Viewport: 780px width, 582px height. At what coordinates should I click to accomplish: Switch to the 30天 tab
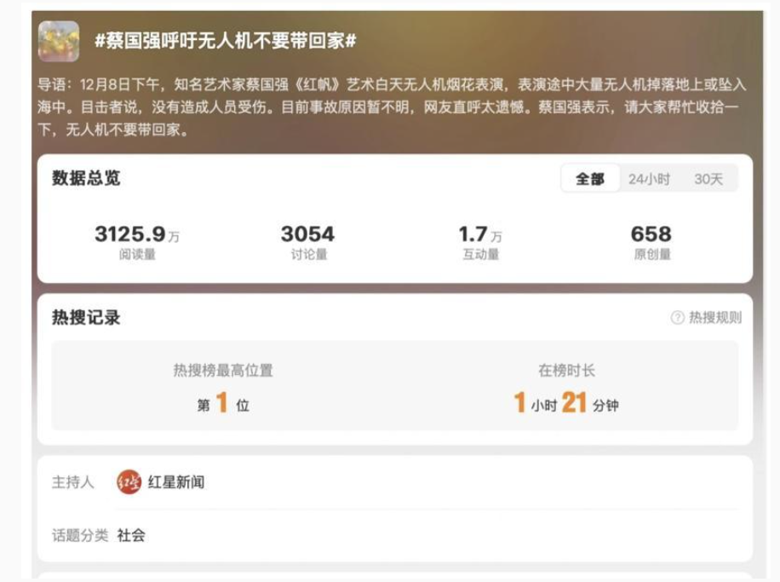coord(708,179)
